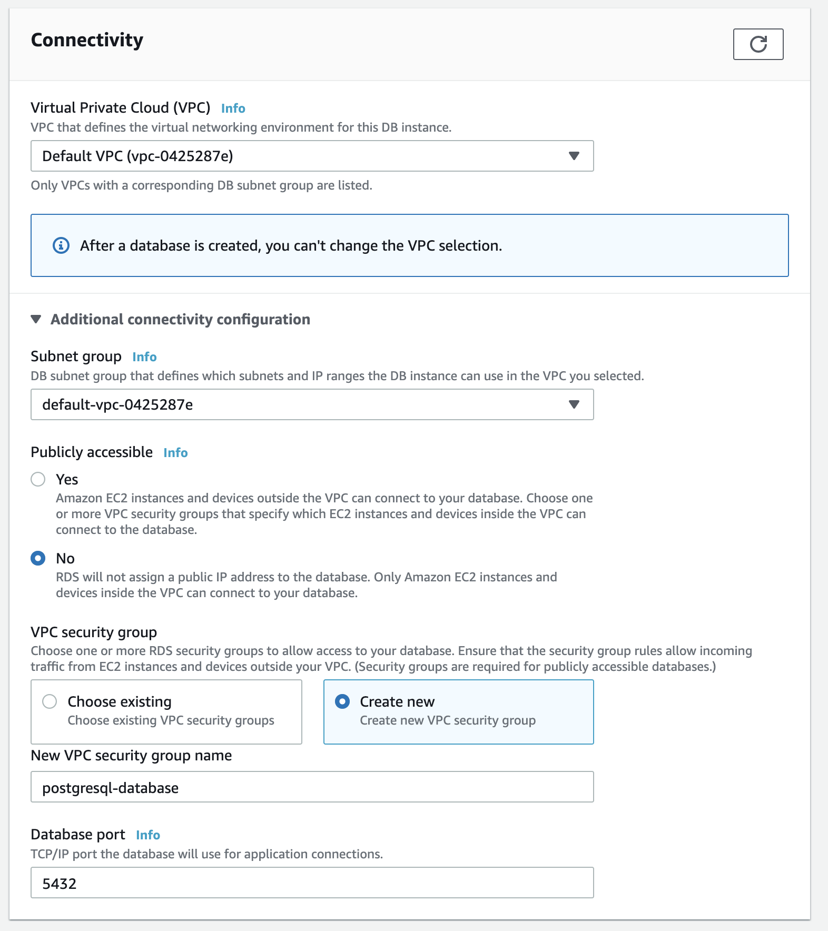
Task: Click the dropdown arrow on the VPC selector
Action: tap(574, 156)
